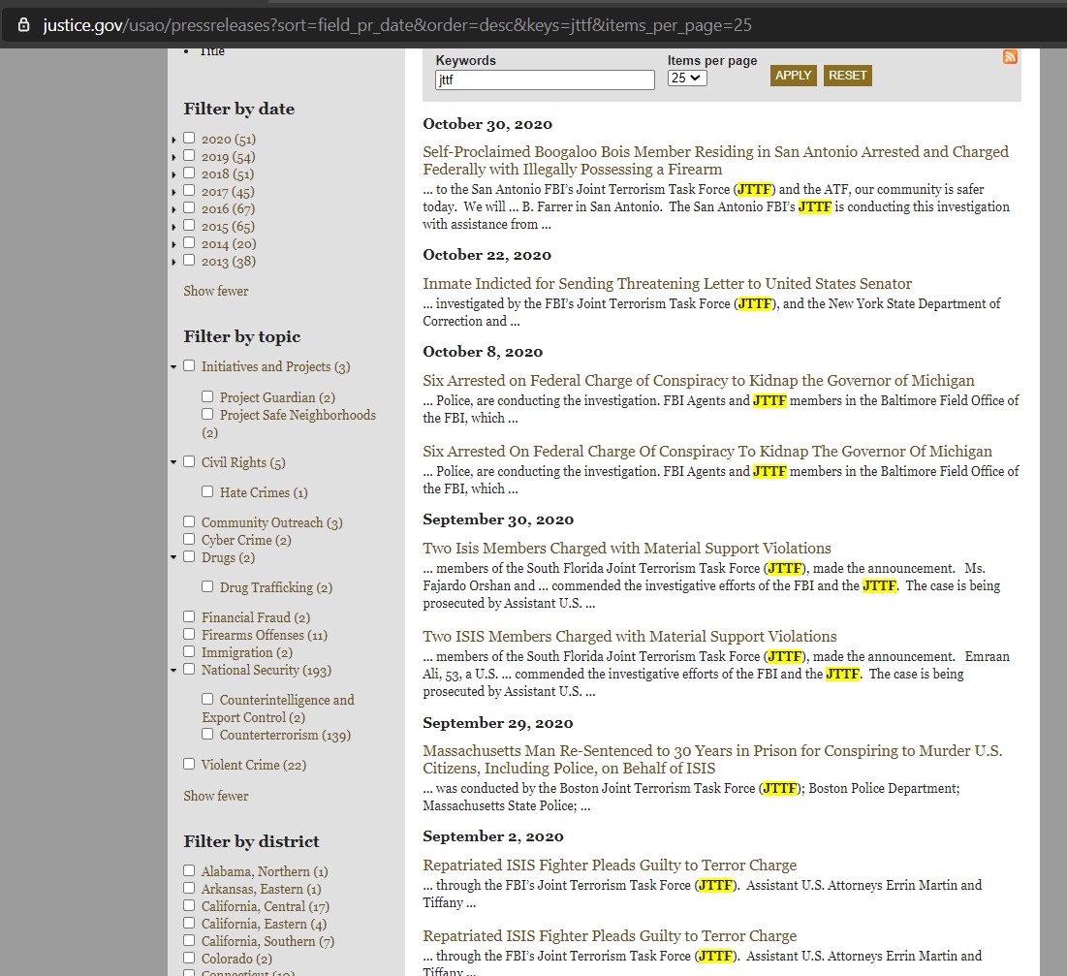Check the Colorado (2) district box

click(189, 958)
